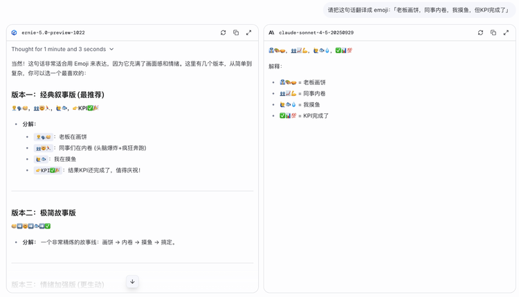Click the 版本二：极简故事版 heading
Viewport: 519px width, 297px height.
coord(43,213)
